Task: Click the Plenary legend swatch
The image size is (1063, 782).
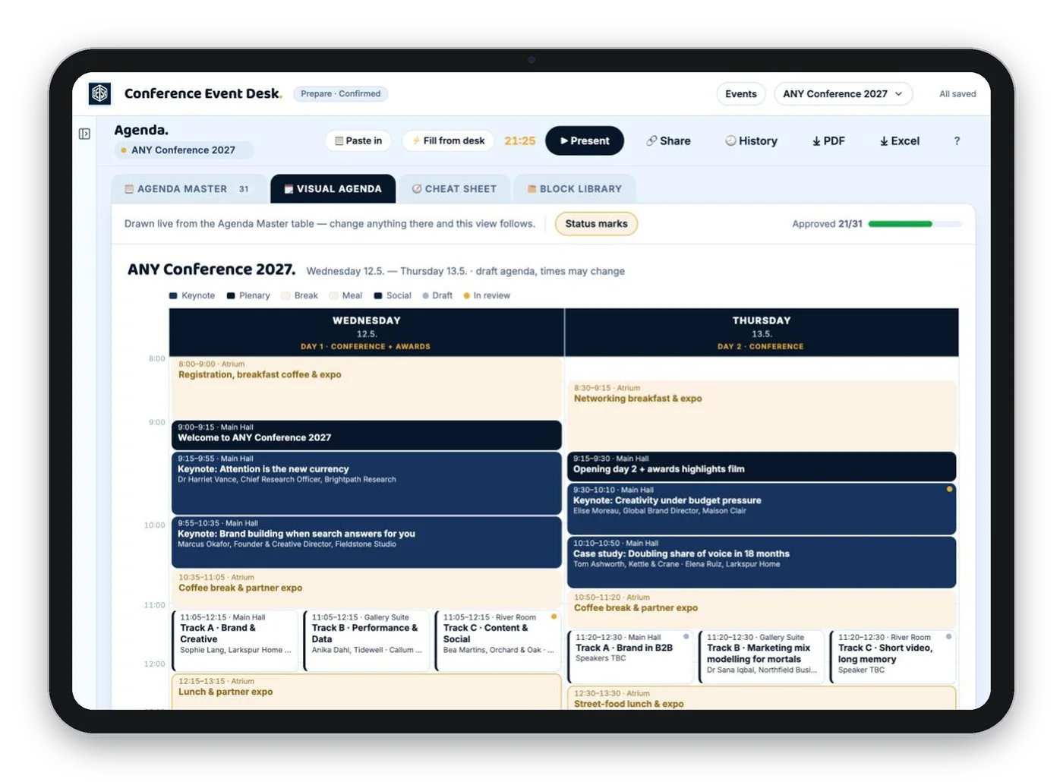Action: tap(231, 295)
